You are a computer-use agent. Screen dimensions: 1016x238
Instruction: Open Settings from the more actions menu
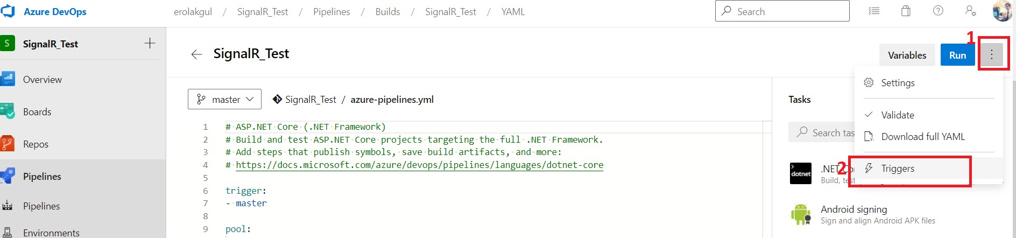(898, 83)
